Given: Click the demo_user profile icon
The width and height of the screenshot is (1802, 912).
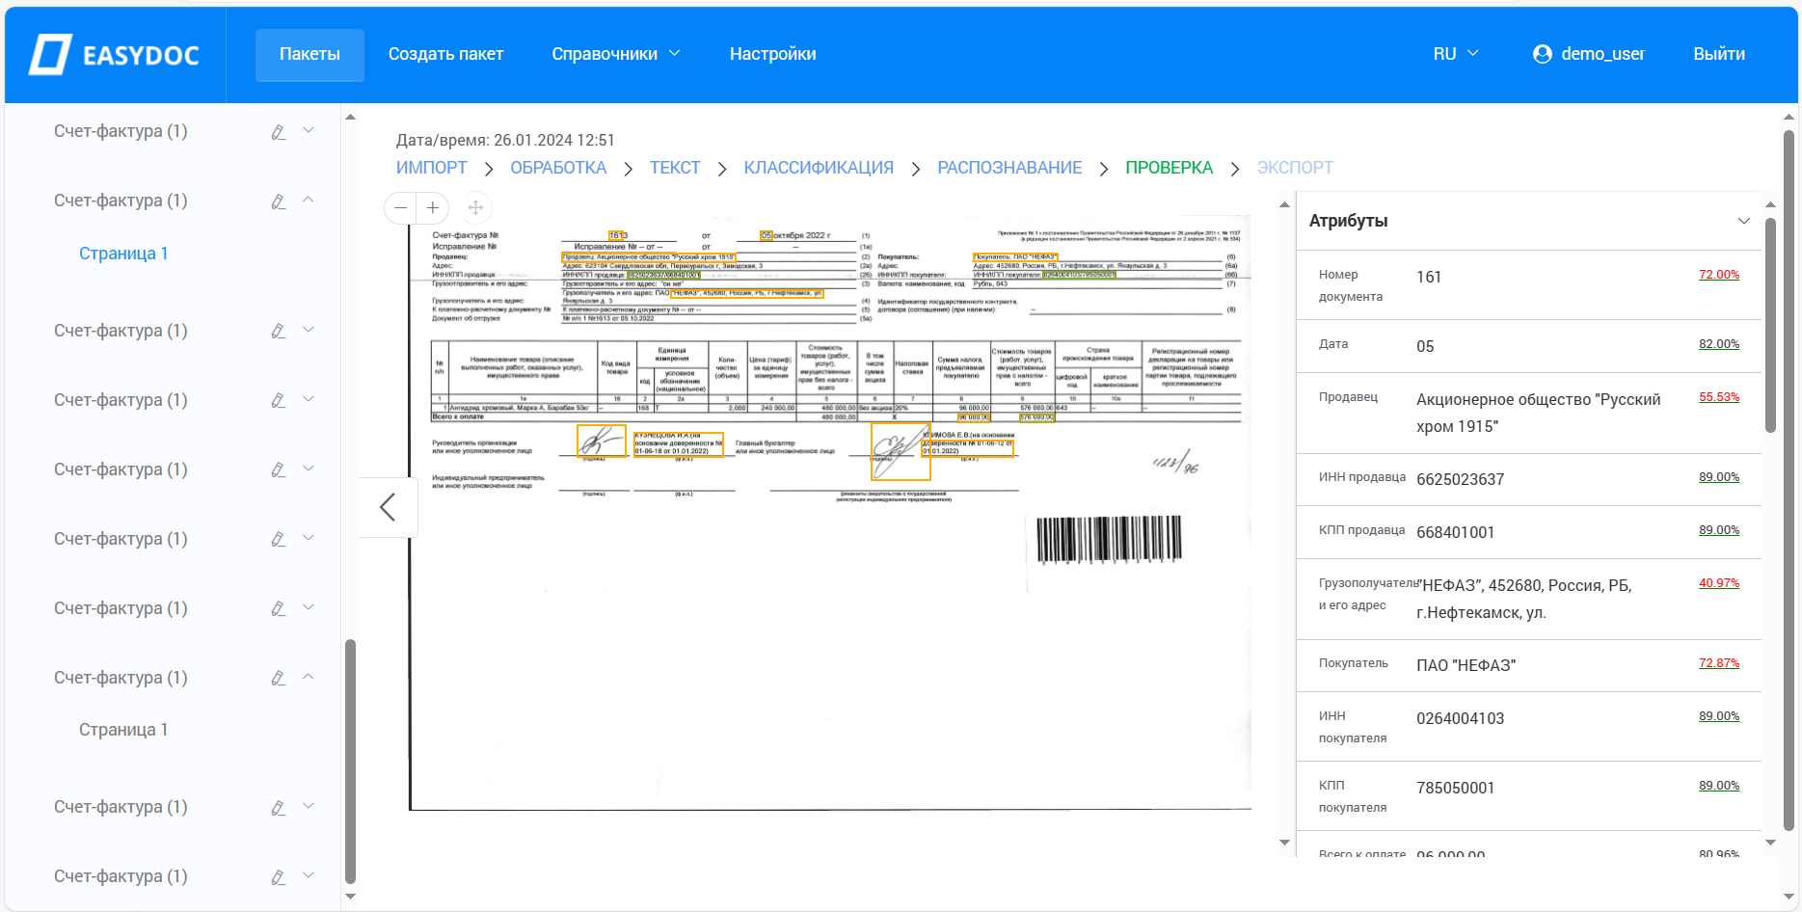Looking at the screenshot, I should pos(1540,54).
